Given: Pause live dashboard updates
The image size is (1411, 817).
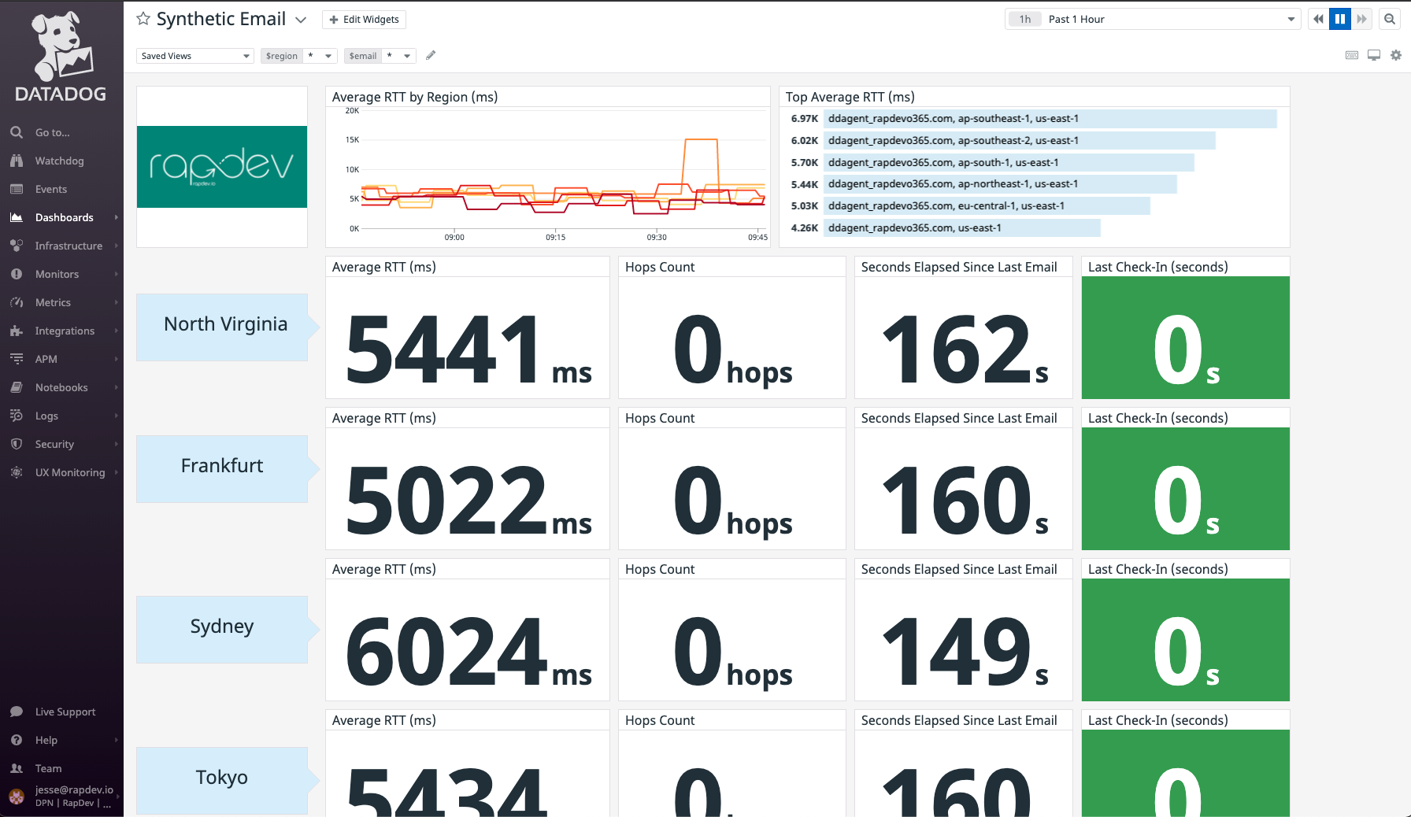Looking at the screenshot, I should tap(1340, 18).
